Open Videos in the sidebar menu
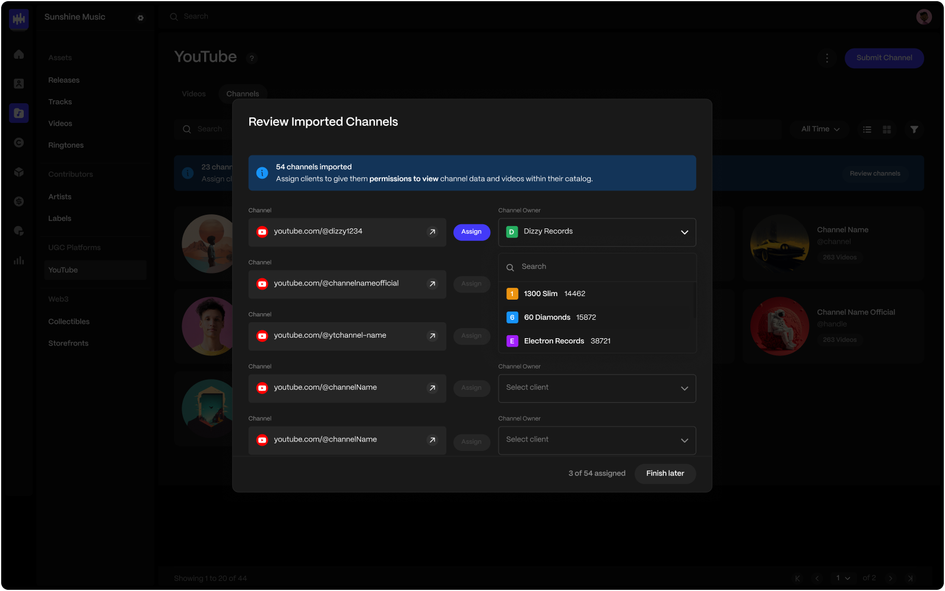Image resolution: width=945 pixels, height=591 pixels. click(x=60, y=123)
